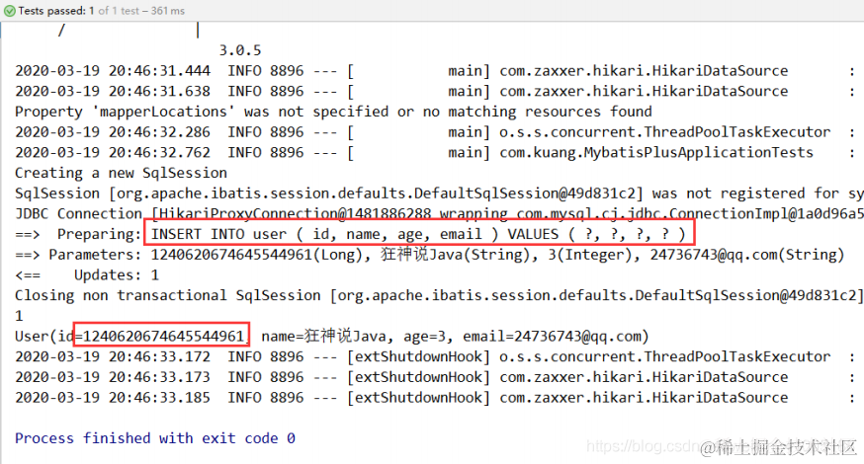Click the 'Closing non transactional SqlSession' line

point(439,295)
